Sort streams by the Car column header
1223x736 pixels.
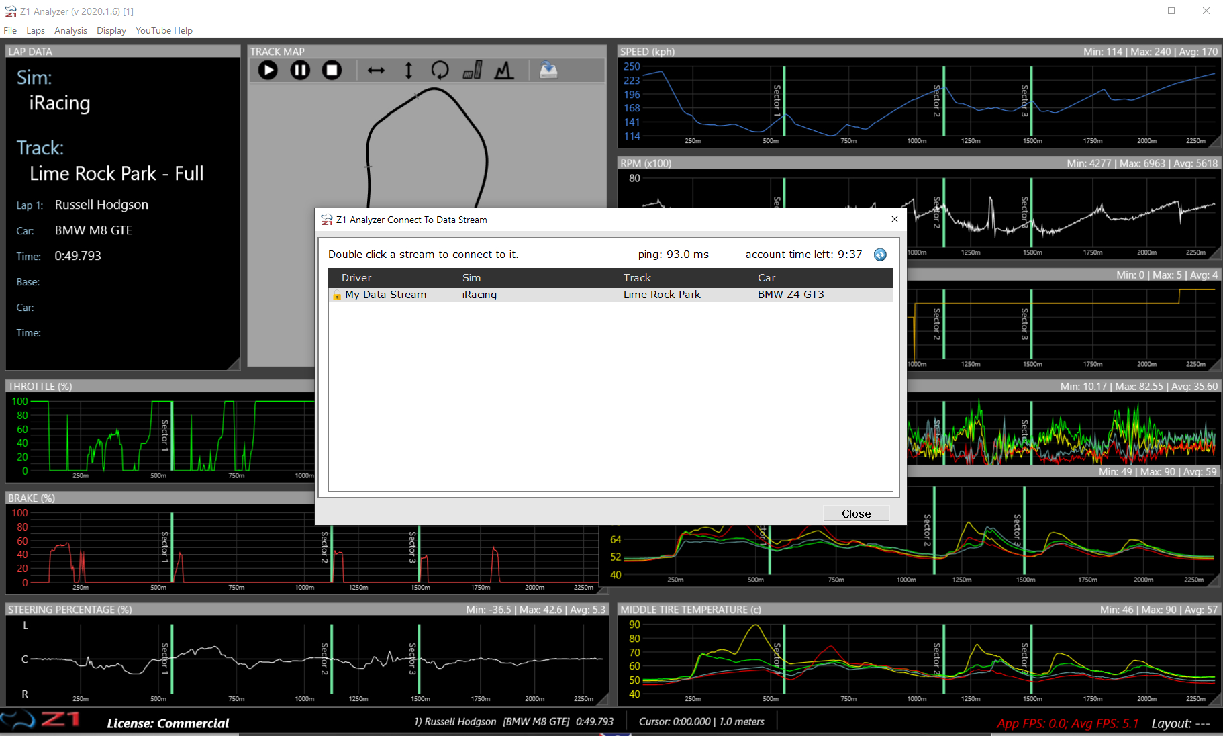[767, 278]
